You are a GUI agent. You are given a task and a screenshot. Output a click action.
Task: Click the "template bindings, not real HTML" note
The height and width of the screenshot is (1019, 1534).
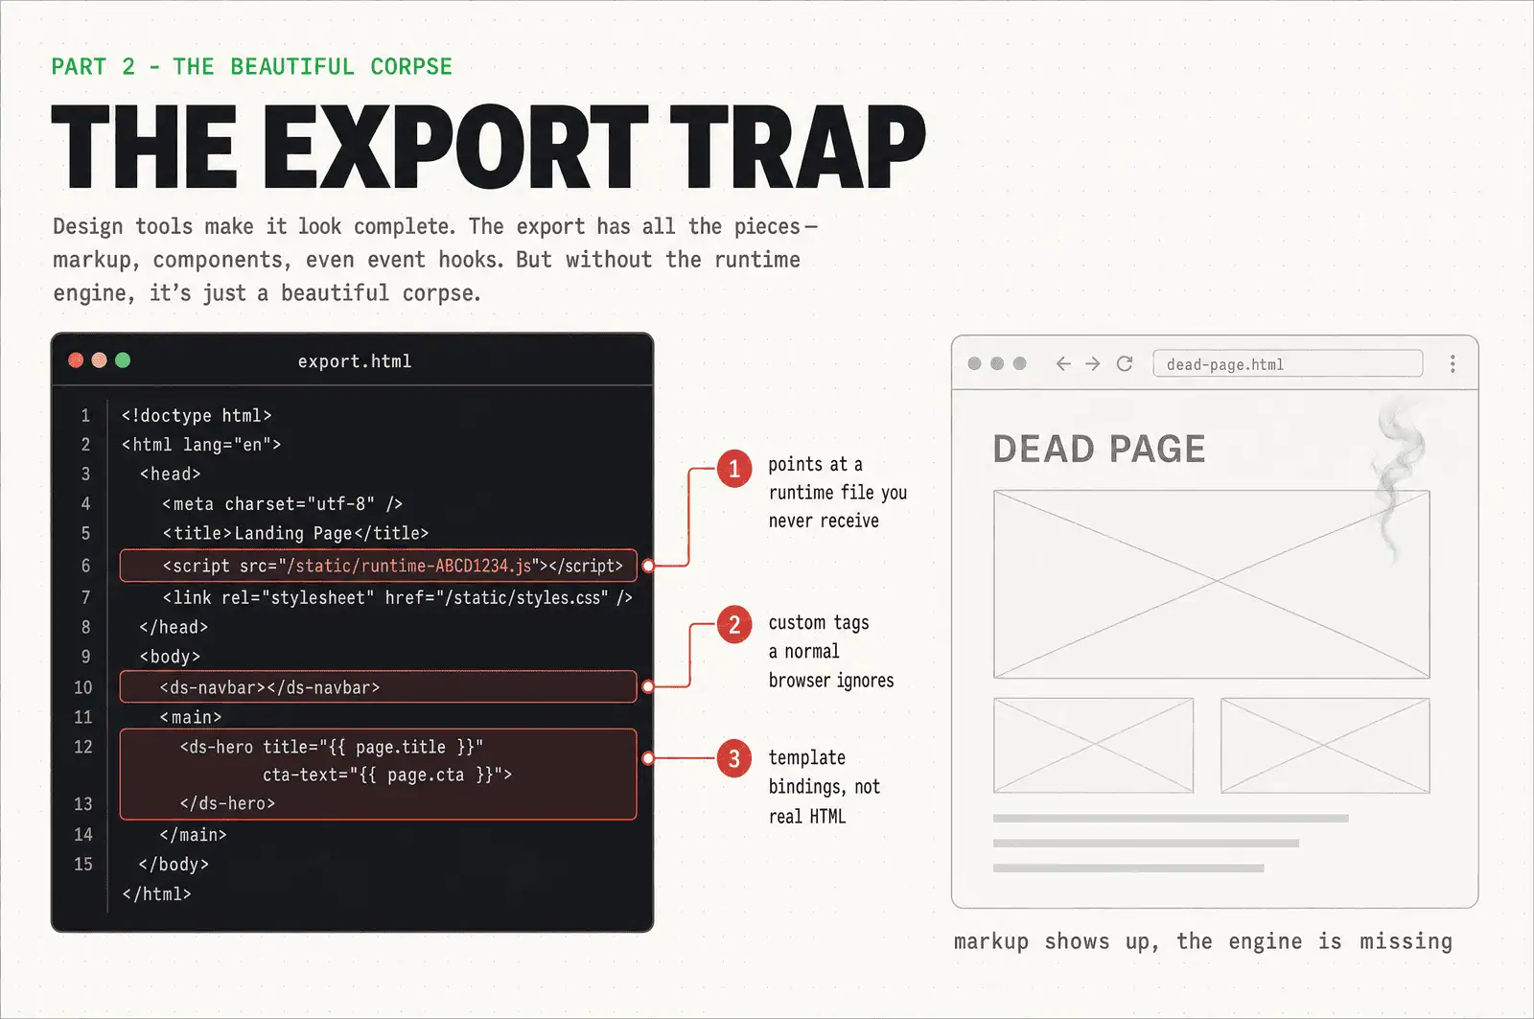pos(824,787)
